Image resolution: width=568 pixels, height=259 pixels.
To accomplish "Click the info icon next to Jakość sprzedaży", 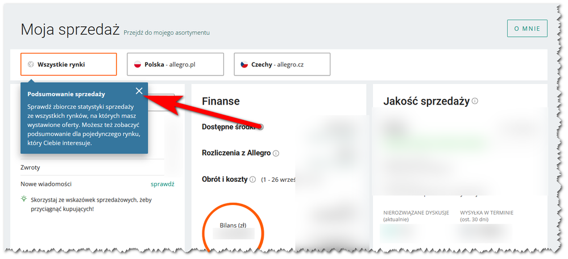I will tap(475, 101).
